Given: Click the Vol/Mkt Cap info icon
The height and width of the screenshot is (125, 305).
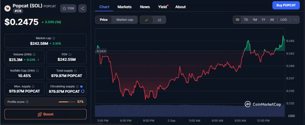Looking at the screenshot, I should coord(37,71).
